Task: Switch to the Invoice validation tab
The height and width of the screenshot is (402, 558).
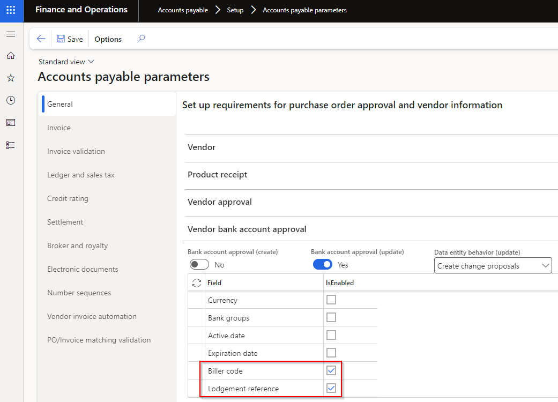Action: point(77,151)
